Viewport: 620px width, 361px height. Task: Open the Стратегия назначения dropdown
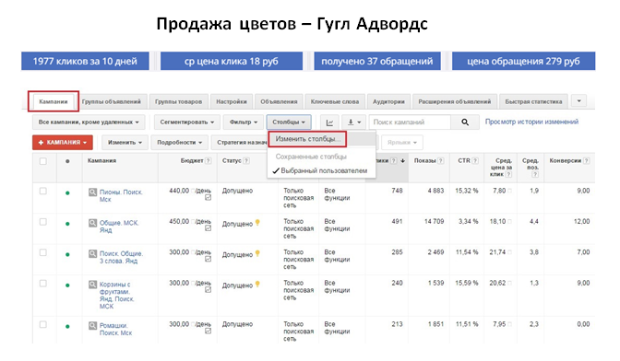pyautogui.click(x=240, y=143)
